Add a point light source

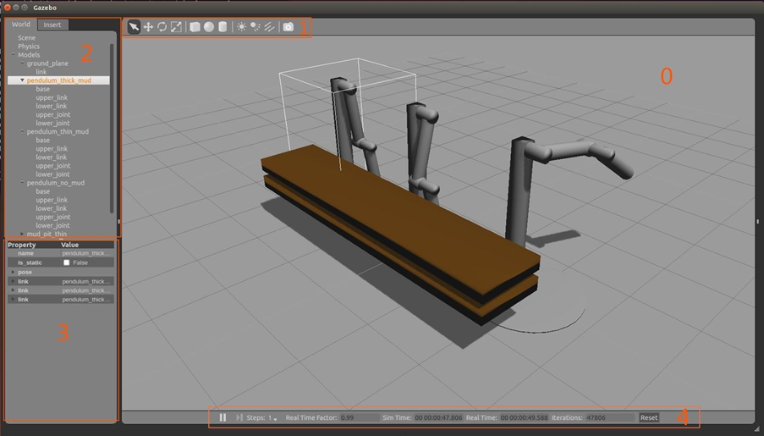point(242,27)
